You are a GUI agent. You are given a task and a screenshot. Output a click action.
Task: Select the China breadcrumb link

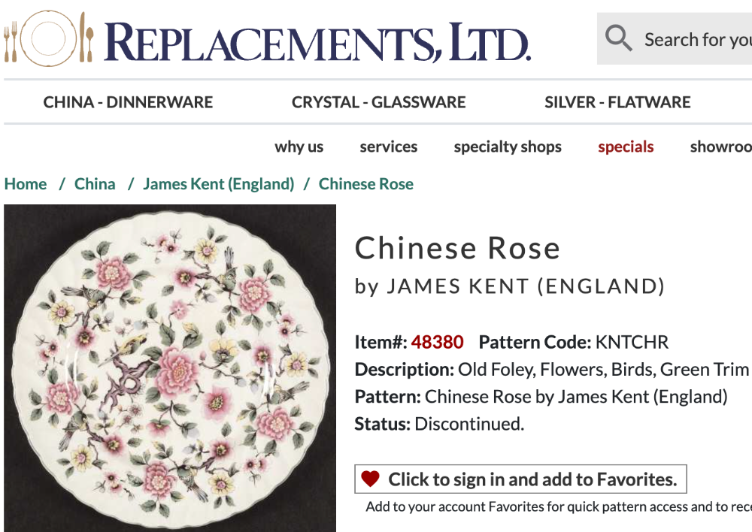(95, 184)
